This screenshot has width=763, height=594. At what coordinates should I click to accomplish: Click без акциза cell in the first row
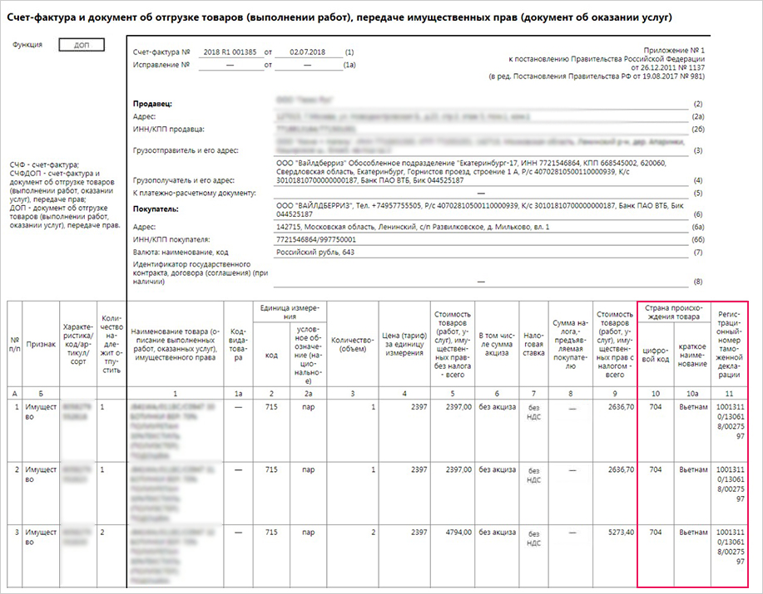coord(496,406)
